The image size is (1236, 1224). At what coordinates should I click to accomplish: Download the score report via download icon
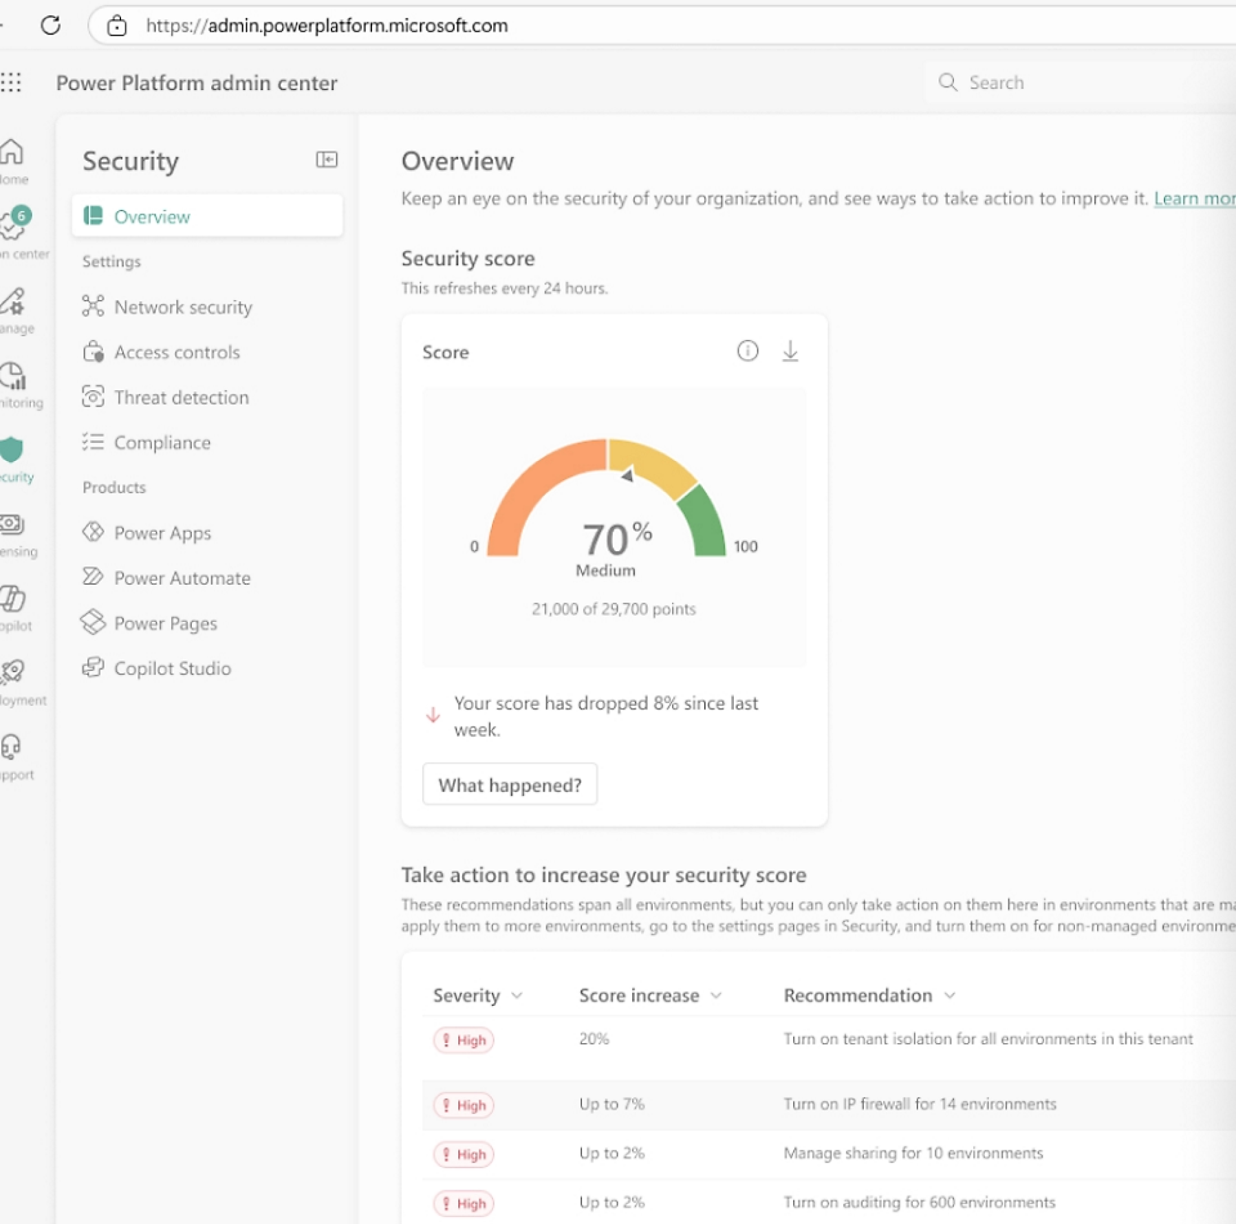point(790,351)
